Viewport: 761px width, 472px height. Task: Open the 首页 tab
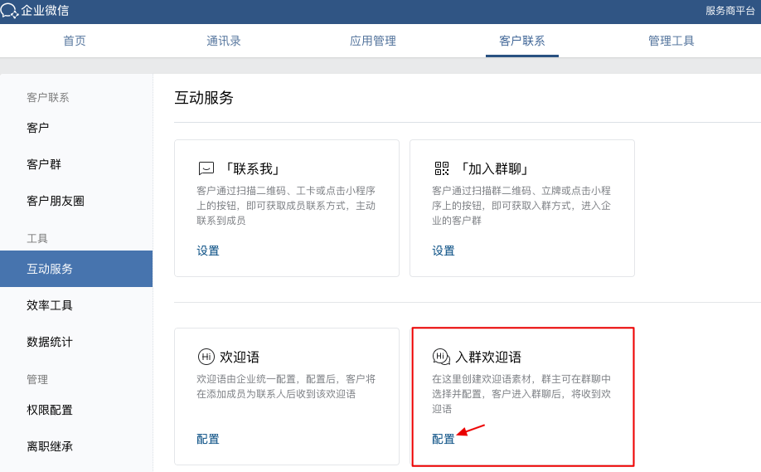(x=75, y=41)
